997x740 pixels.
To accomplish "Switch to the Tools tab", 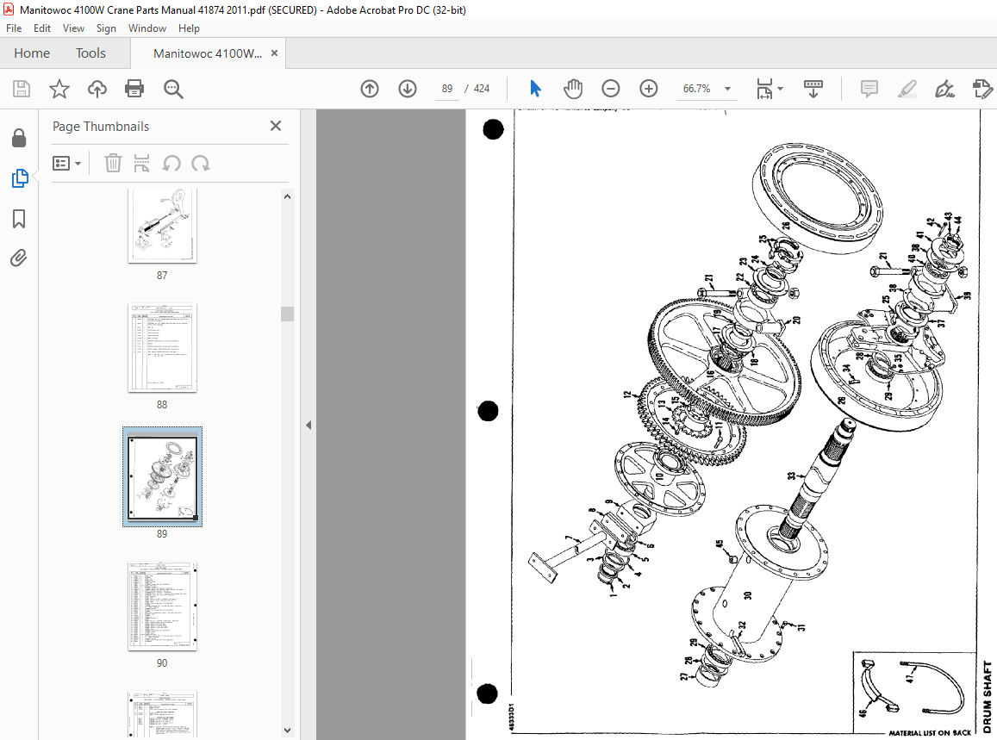I will point(91,53).
